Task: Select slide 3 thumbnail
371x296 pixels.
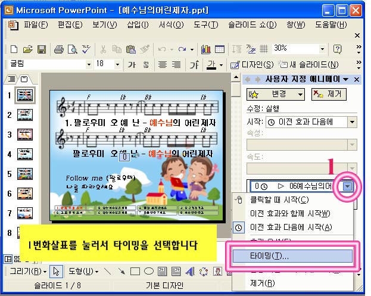Action: (25, 135)
